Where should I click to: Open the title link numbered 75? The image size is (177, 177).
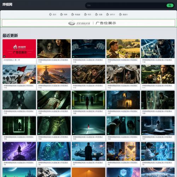pos(157,164)
